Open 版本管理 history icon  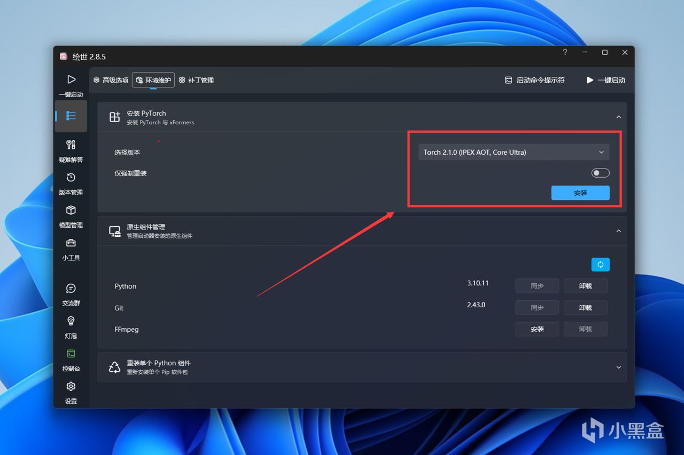[71, 178]
